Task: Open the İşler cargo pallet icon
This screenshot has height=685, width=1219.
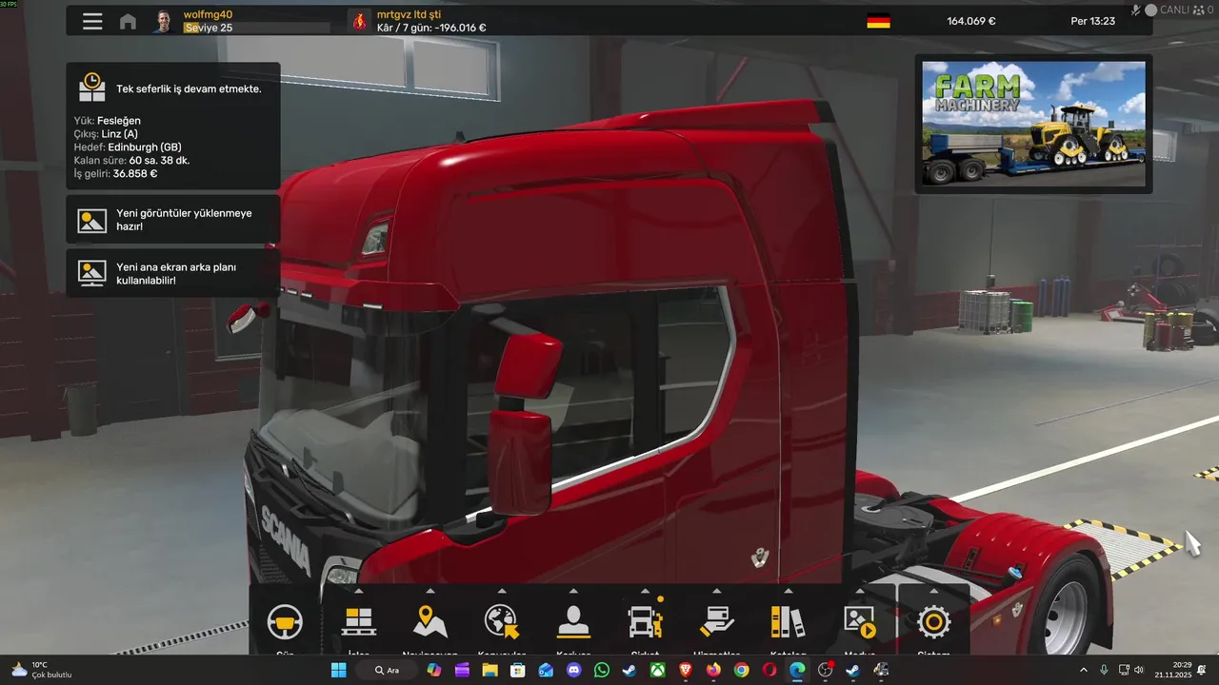Action: (x=358, y=622)
